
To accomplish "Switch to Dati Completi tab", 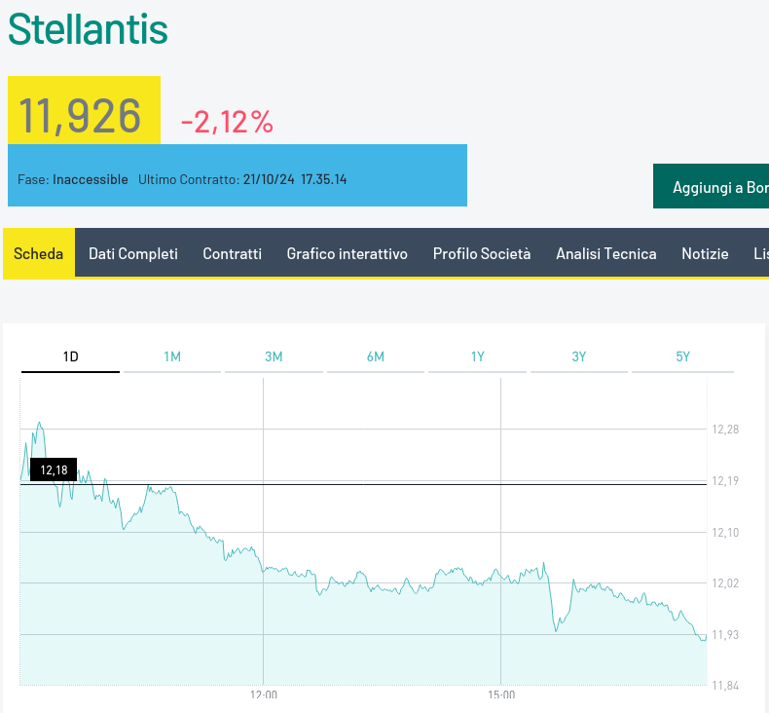I will (x=133, y=253).
